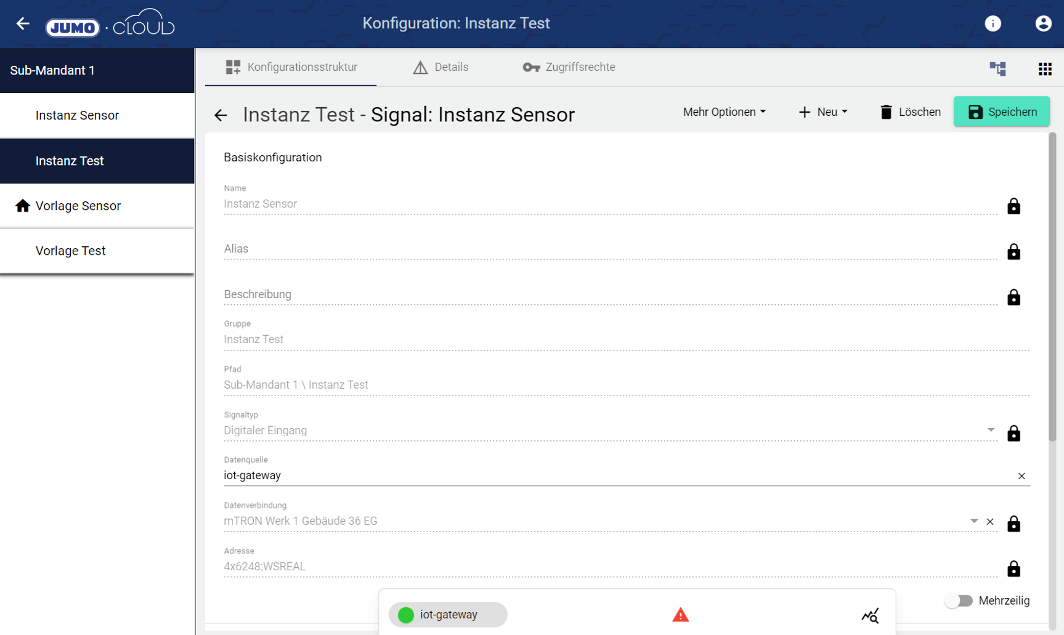Open the Zugriffsrechte tab

coord(569,67)
